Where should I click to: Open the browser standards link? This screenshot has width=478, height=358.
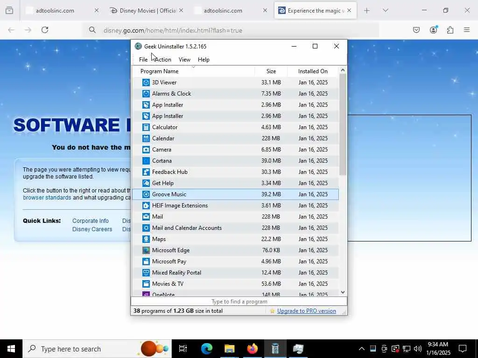pos(47,198)
